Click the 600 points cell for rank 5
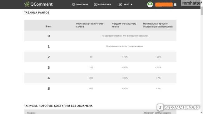The height and width of the screenshot is (114, 203). (91, 88)
